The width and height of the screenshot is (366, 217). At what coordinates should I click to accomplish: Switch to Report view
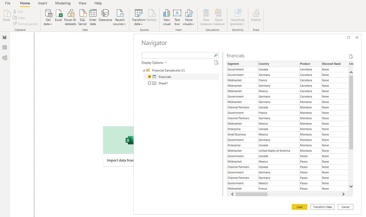(x=5, y=37)
